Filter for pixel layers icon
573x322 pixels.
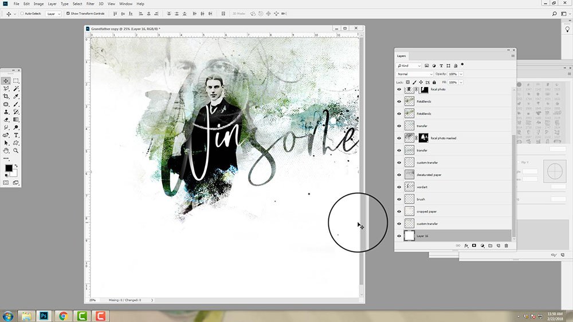pos(426,66)
